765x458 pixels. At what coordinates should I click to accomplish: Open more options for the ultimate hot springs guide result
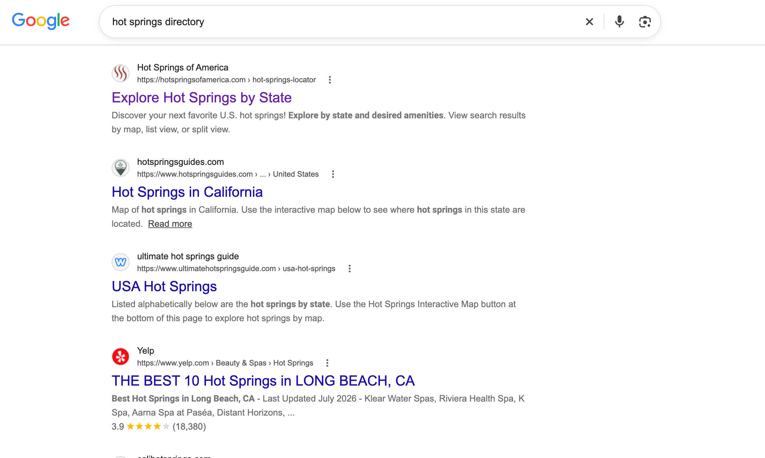click(350, 269)
